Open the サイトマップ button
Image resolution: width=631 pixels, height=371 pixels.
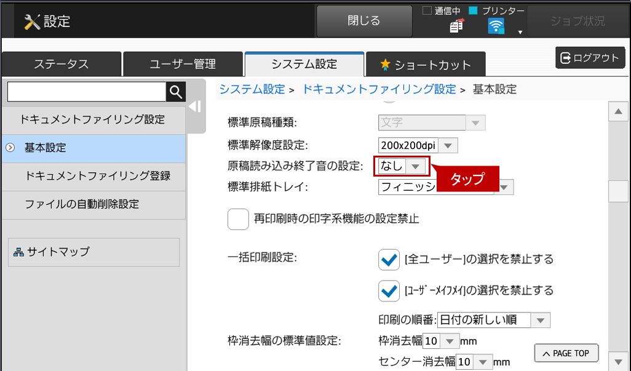(93, 252)
